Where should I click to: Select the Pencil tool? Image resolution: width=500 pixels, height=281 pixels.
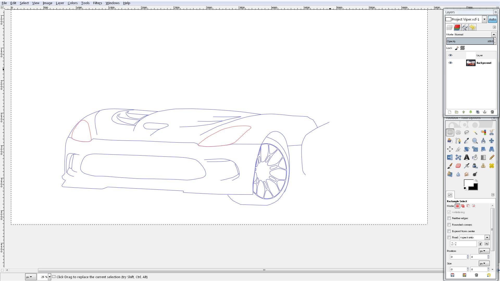tap(491, 157)
